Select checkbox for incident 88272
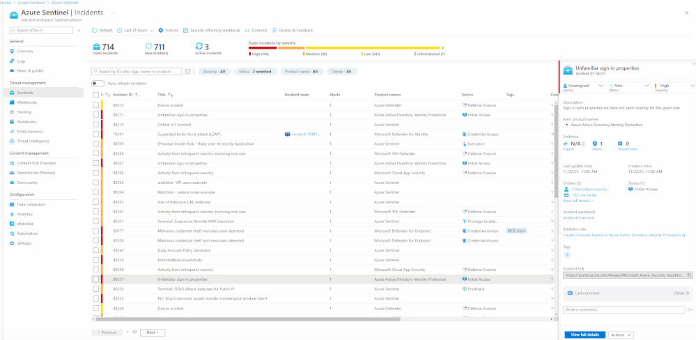Viewport: 696px width, 340px height. 96,105
